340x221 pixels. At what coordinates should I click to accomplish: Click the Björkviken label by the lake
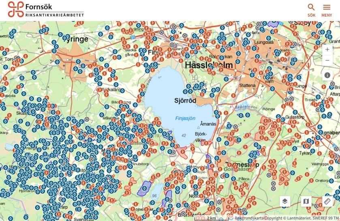click(x=201, y=137)
